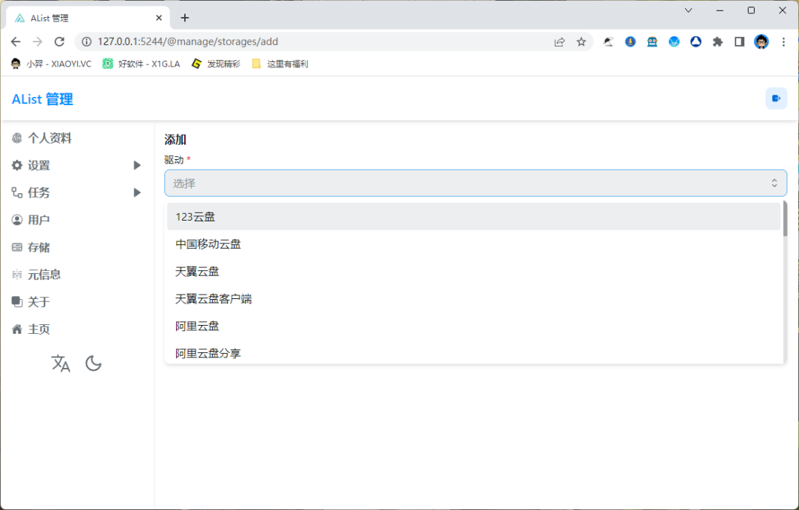Click the 驱动 dropdown up-down chevron
The image size is (799, 510).
click(774, 183)
